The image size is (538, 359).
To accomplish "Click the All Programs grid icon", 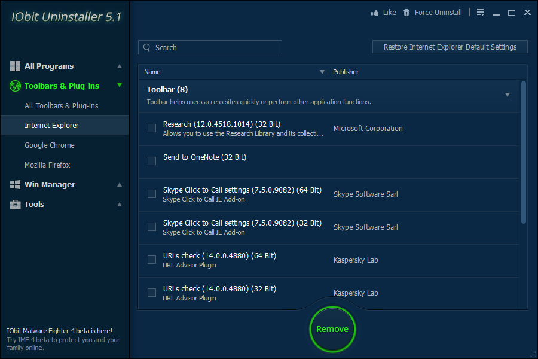I will (15, 66).
